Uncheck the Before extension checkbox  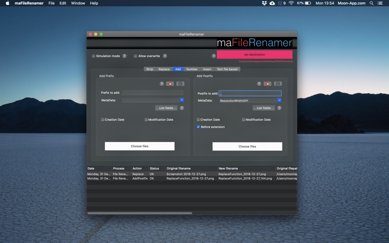198,127
